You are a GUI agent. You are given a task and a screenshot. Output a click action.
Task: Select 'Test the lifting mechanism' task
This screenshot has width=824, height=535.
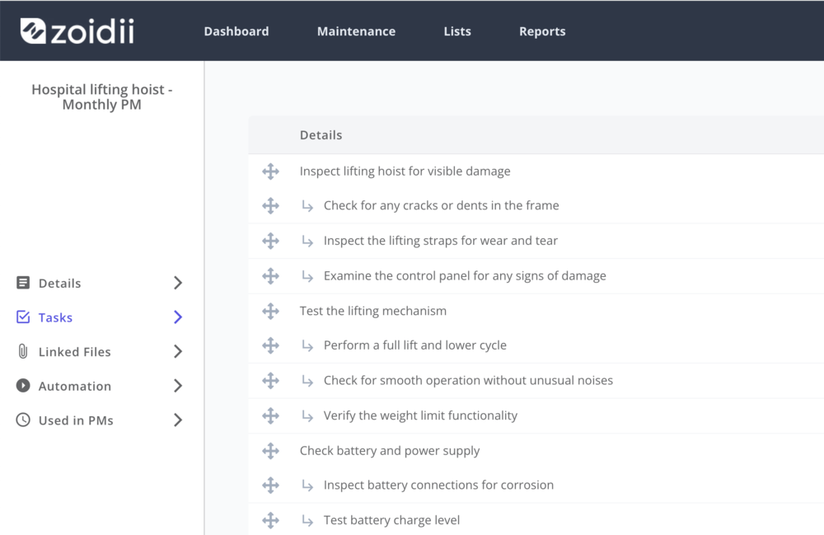pos(373,311)
